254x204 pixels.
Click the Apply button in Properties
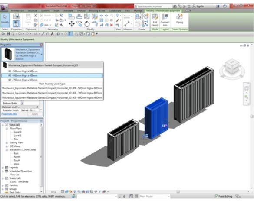pos(35,114)
